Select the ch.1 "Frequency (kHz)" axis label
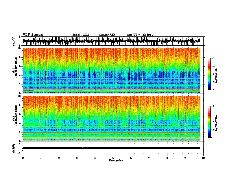Viewport: 229px width, 177px height. point(16,67)
